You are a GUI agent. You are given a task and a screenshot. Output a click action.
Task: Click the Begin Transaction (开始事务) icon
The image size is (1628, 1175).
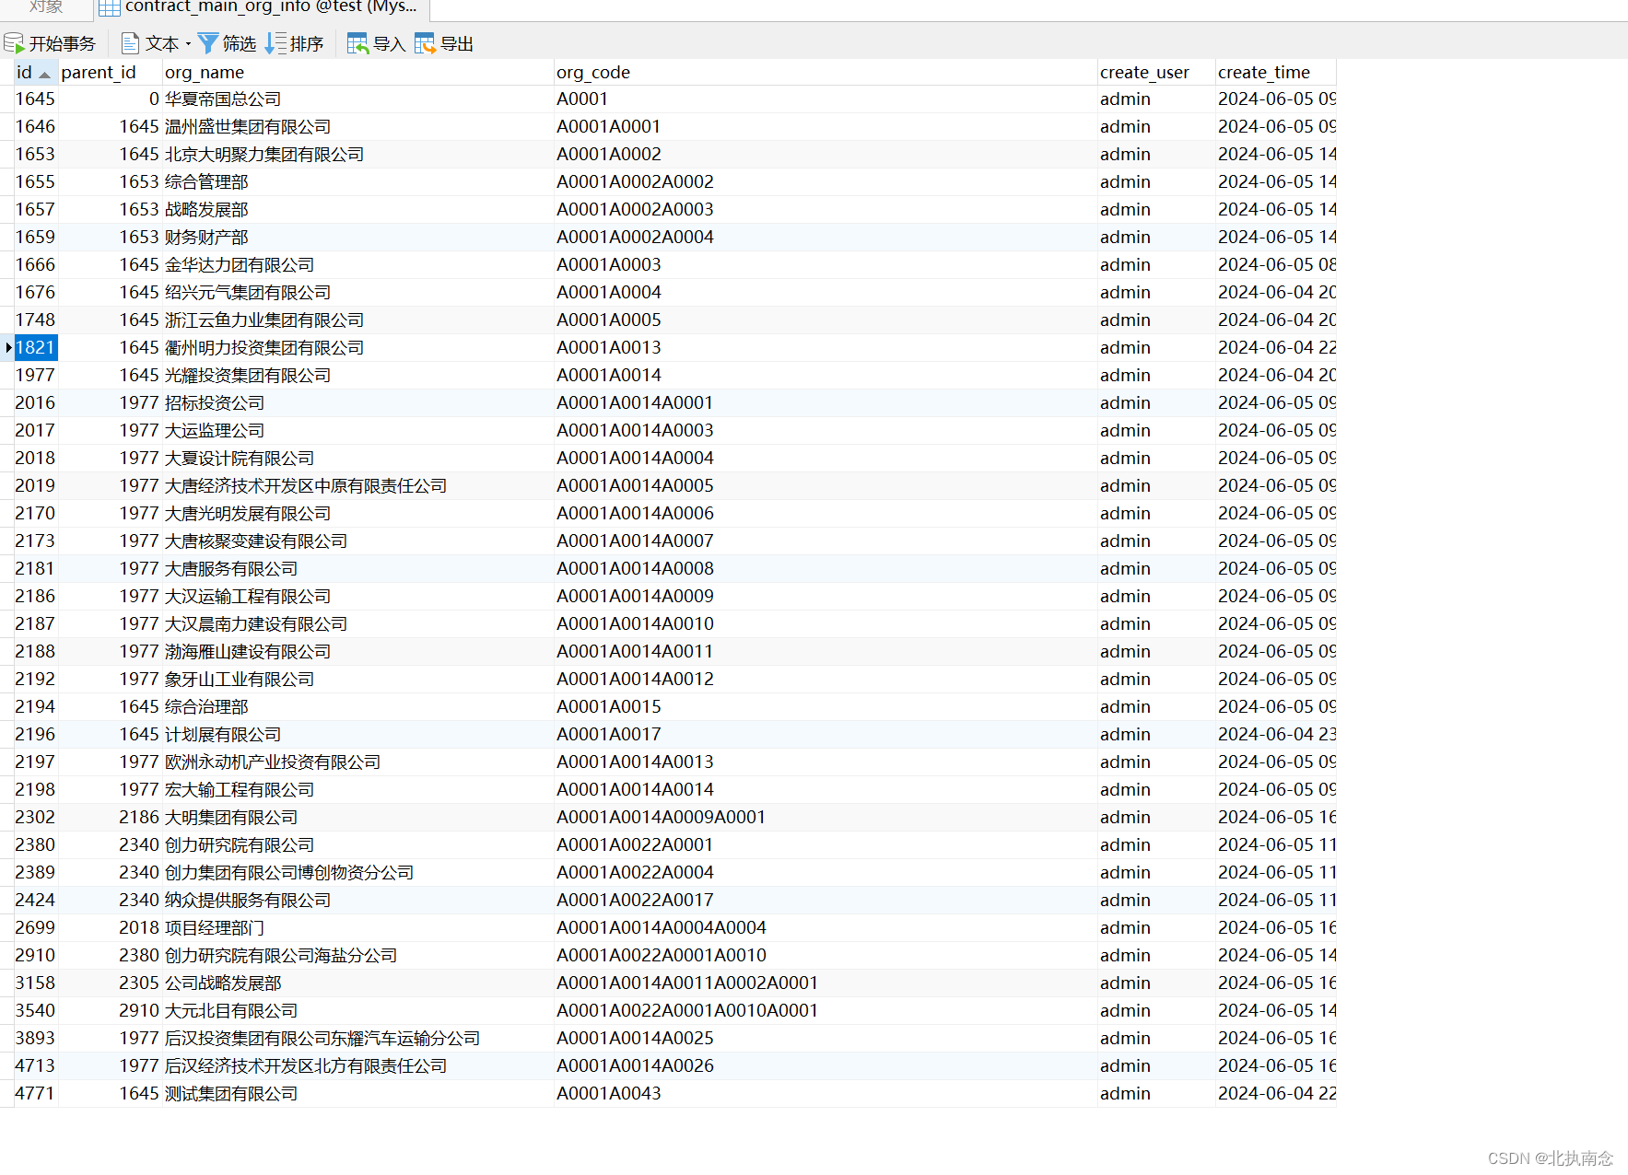[x=14, y=43]
